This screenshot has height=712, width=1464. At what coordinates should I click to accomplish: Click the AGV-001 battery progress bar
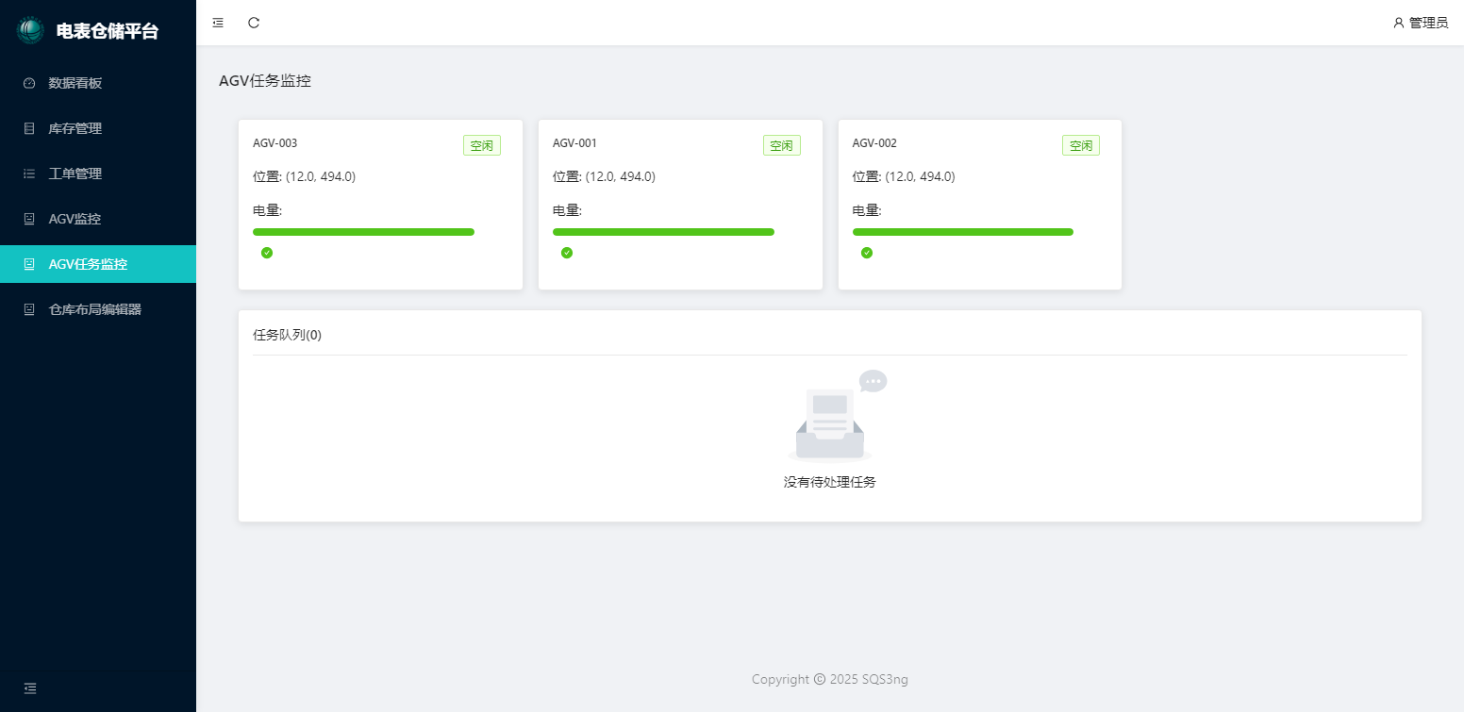(663, 232)
